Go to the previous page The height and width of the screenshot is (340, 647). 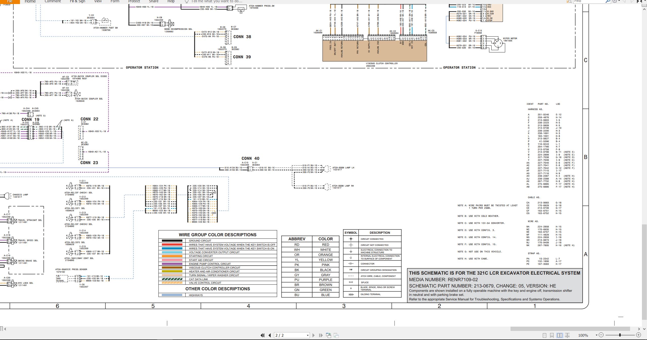pyautogui.click(x=270, y=335)
